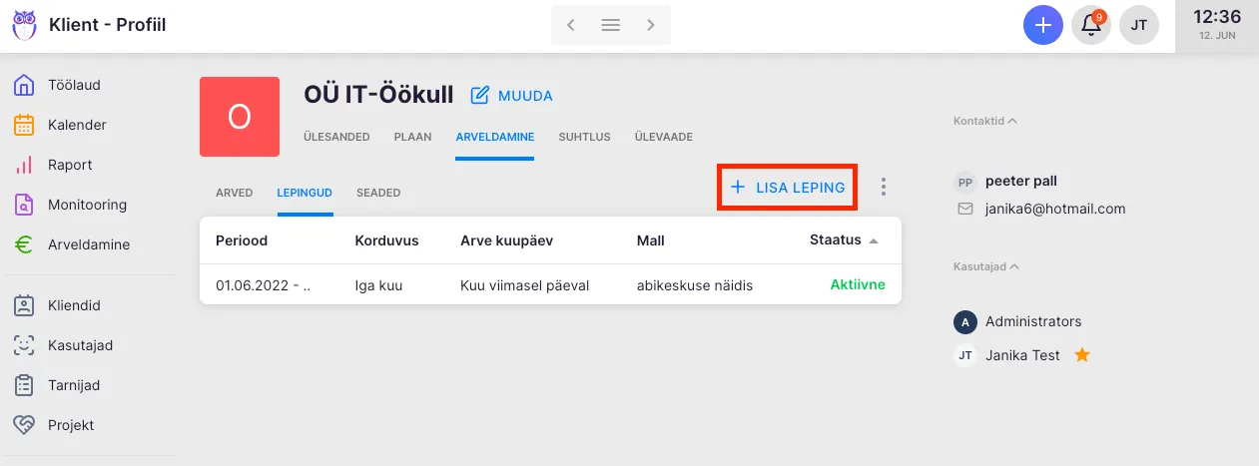Click the blue plus add button
The height and width of the screenshot is (466, 1259).
(1042, 26)
